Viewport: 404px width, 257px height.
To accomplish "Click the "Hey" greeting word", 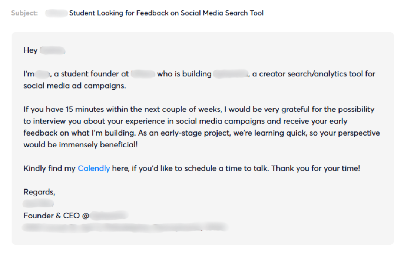I will [30, 50].
